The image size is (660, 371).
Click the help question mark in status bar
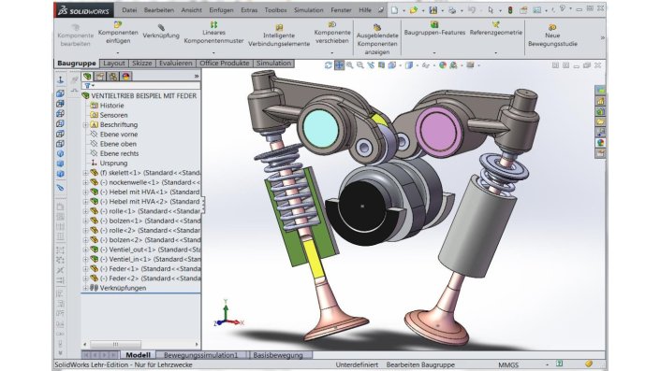pos(560,364)
